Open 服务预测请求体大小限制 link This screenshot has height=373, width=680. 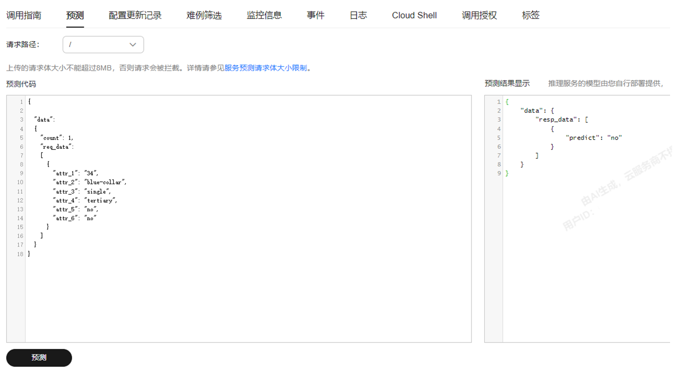265,68
